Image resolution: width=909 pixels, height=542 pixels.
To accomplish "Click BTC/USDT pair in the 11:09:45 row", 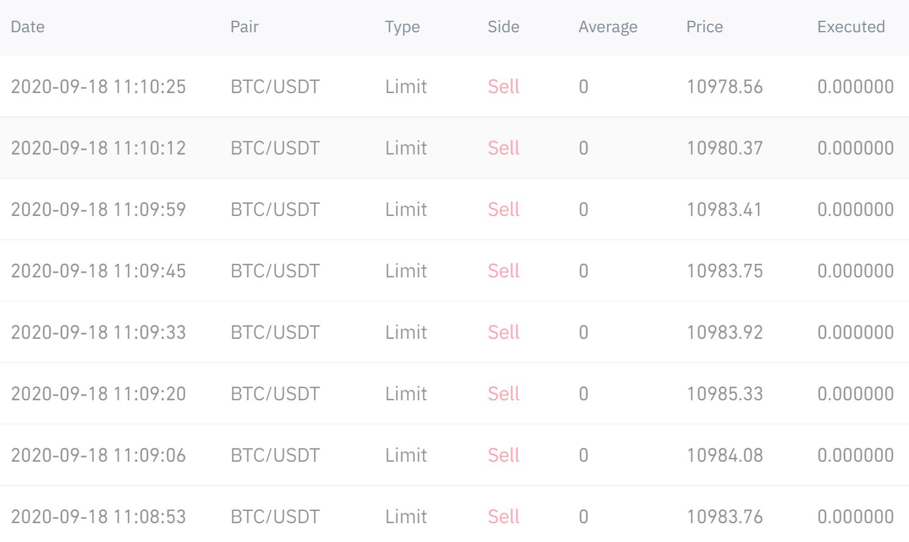I will click(275, 271).
